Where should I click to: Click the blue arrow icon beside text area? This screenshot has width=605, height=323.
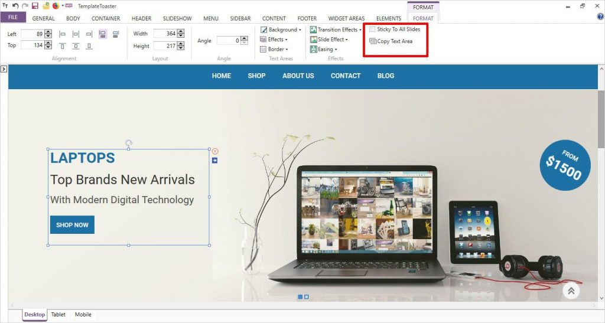[x=215, y=161]
